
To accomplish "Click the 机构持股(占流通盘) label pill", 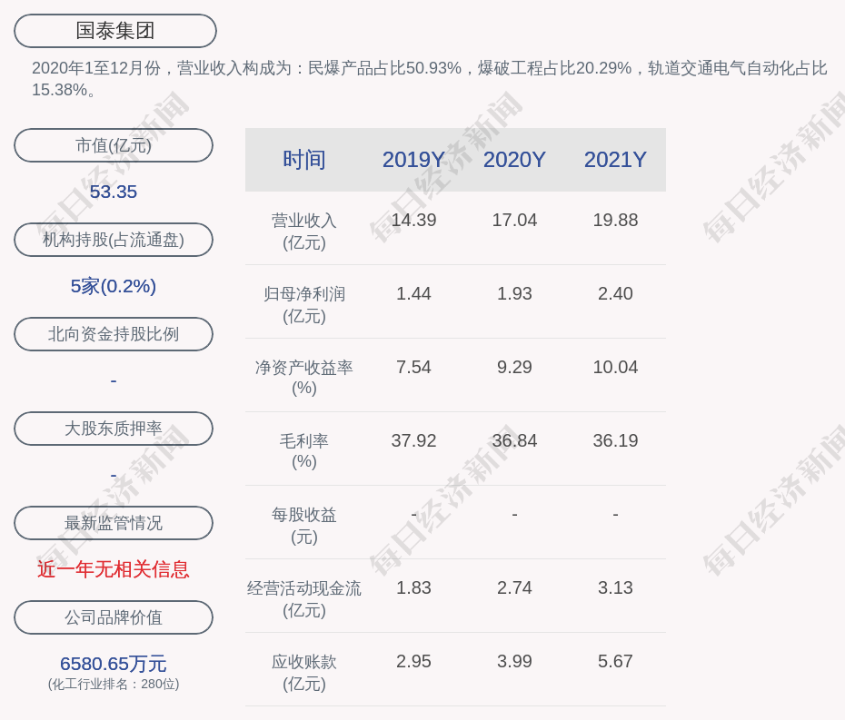I will tap(114, 240).
